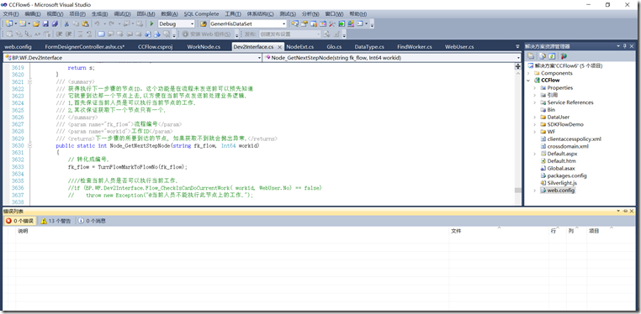
Task: Expand the WF folder node
Action: point(535,132)
